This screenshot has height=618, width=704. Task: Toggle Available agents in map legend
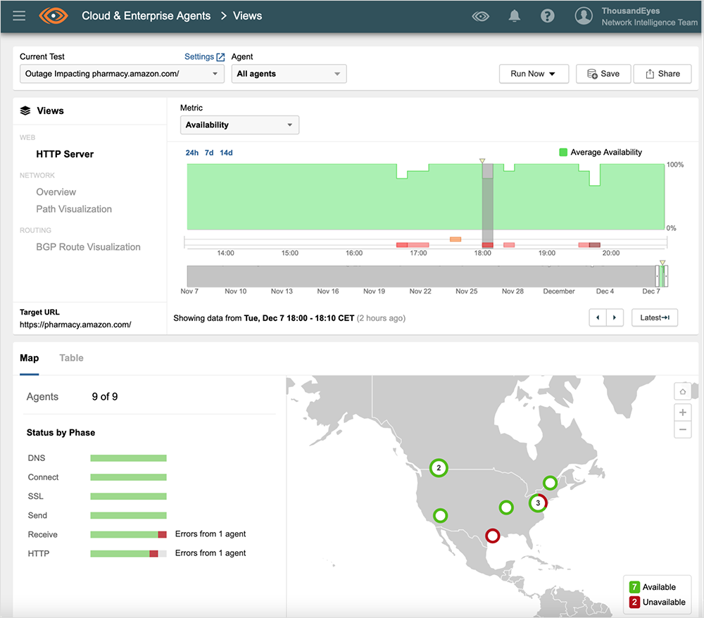[x=653, y=587]
